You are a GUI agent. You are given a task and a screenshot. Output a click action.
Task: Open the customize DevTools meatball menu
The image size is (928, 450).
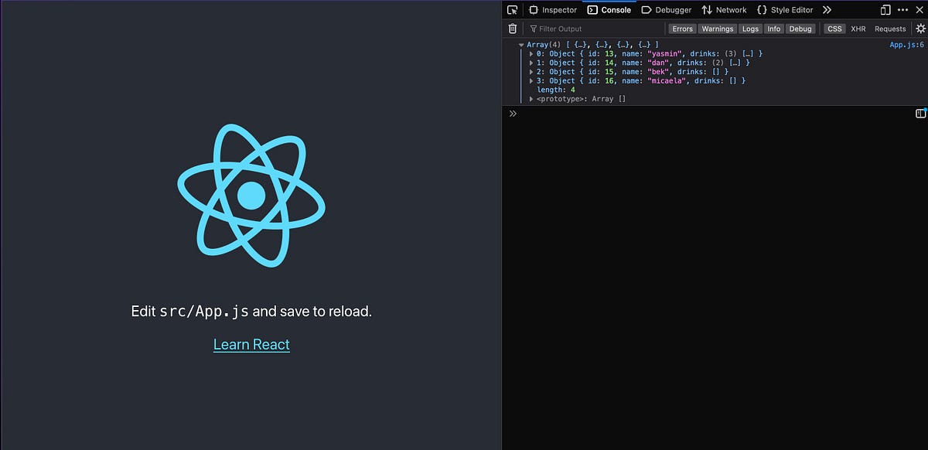click(902, 10)
